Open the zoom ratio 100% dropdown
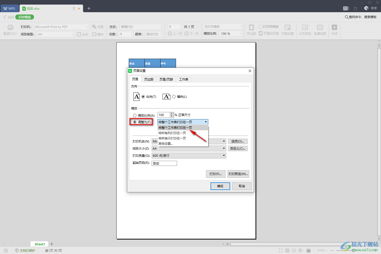This screenshot has height=254, width=381. pos(231,34)
